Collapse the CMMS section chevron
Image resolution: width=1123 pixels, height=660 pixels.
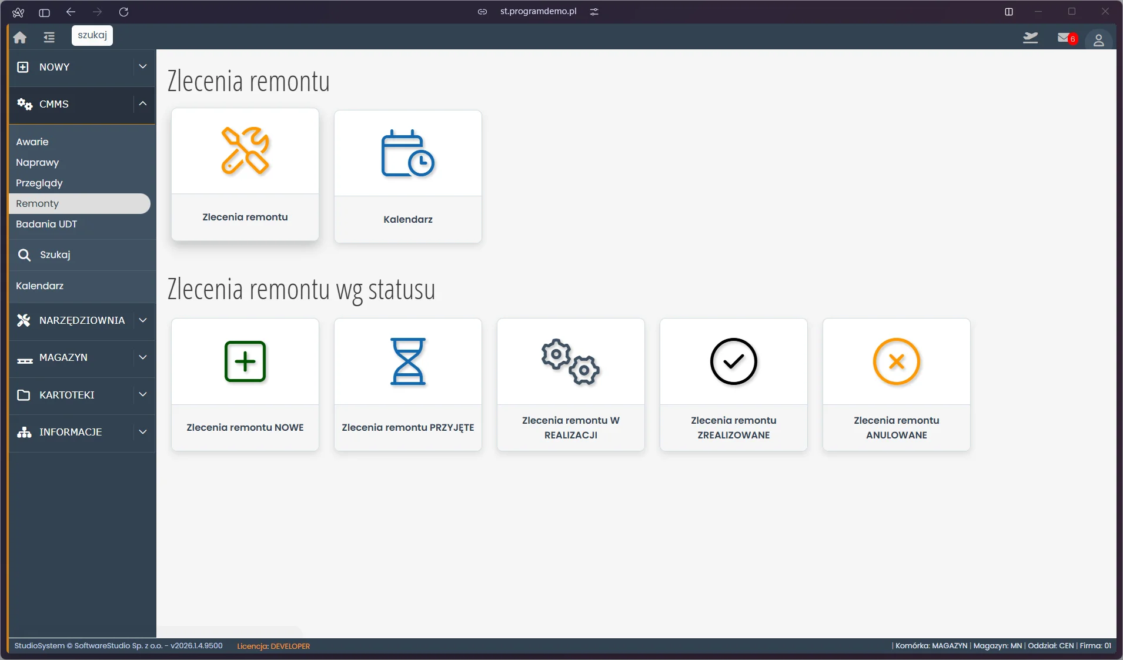pos(143,103)
